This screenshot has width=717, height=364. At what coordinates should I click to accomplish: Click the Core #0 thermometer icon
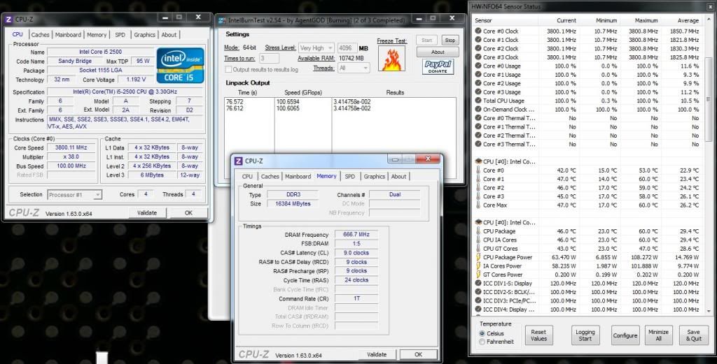(478, 170)
